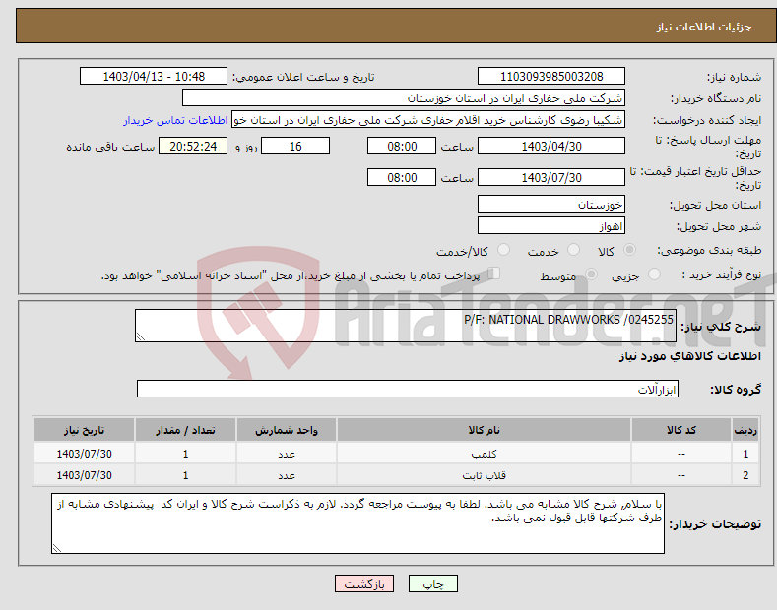The image size is (777, 610).
Task: Click the response deadline time 08:00 field
Action: pos(402,146)
